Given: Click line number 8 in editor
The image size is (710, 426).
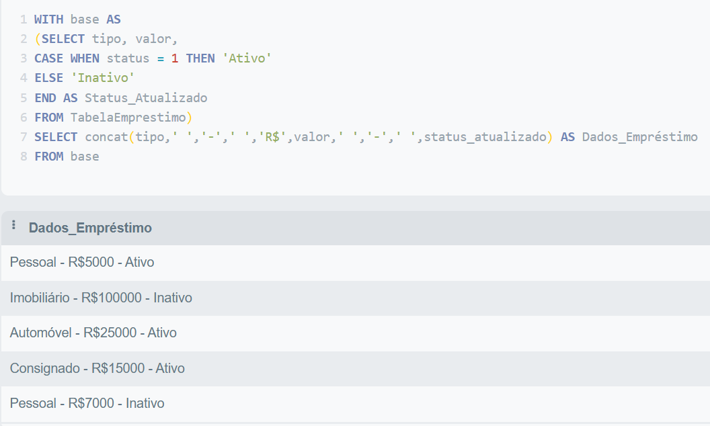Looking at the screenshot, I should [x=24, y=157].
